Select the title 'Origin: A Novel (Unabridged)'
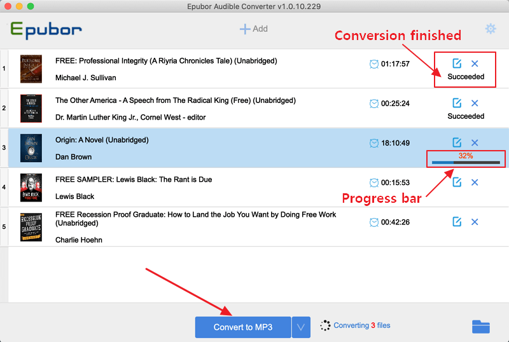Viewport: 509px width, 342px height. point(102,140)
